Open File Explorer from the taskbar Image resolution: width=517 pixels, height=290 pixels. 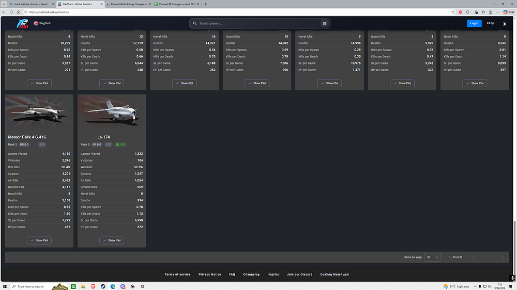point(83,286)
